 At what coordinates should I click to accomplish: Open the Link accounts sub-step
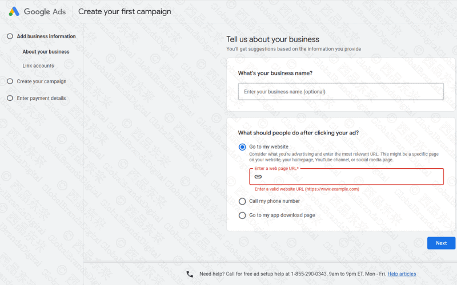[x=38, y=66]
